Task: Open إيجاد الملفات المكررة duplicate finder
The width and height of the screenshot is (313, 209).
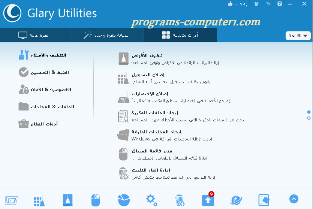Action: (x=155, y=113)
